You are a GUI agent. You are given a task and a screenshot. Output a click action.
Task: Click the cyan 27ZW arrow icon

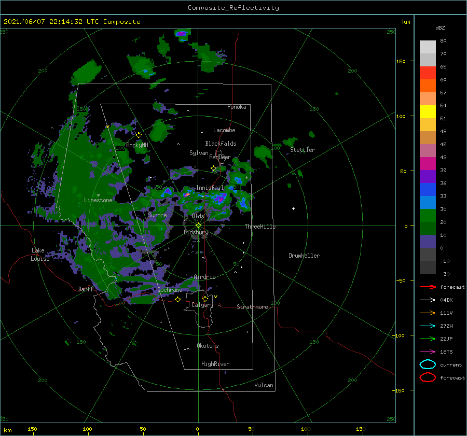click(428, 326)
